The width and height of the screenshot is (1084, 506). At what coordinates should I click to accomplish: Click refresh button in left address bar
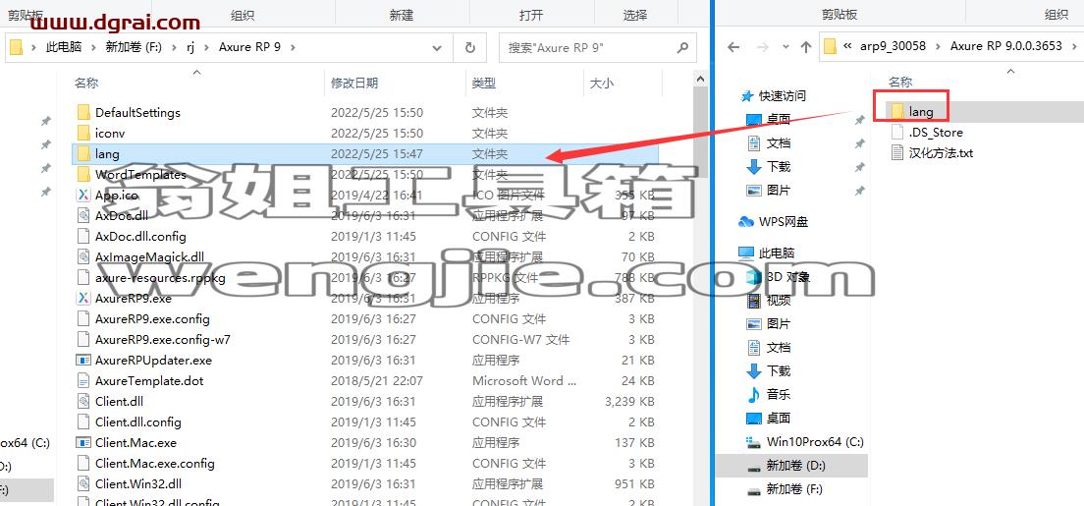[470, 48]
